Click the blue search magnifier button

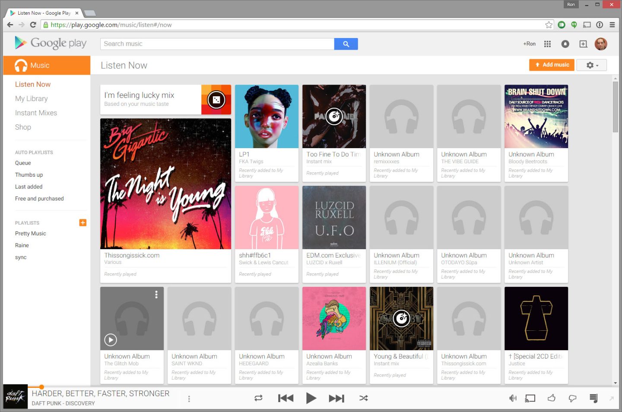click(x=346, y=44)
